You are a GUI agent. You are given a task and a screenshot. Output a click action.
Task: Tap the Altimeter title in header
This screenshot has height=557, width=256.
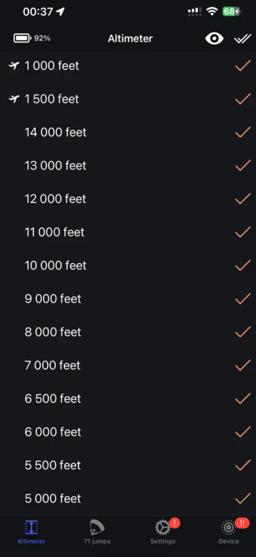[130, 39]
